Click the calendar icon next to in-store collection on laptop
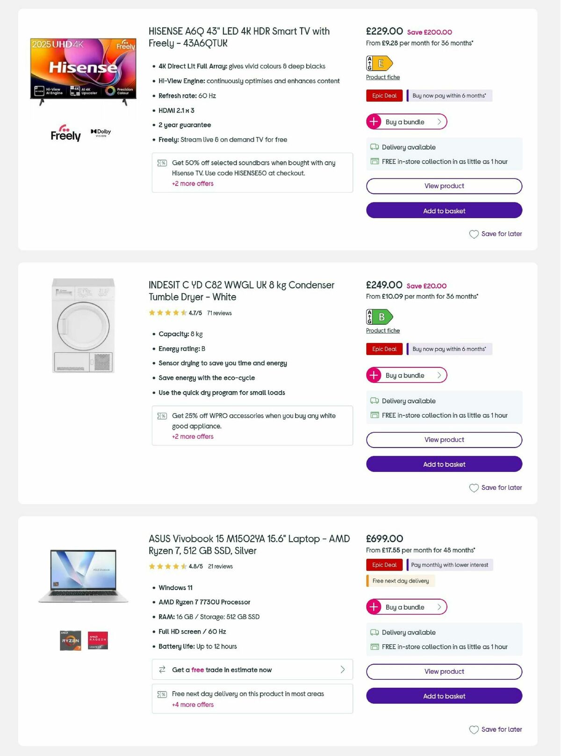 click(374, 647)
